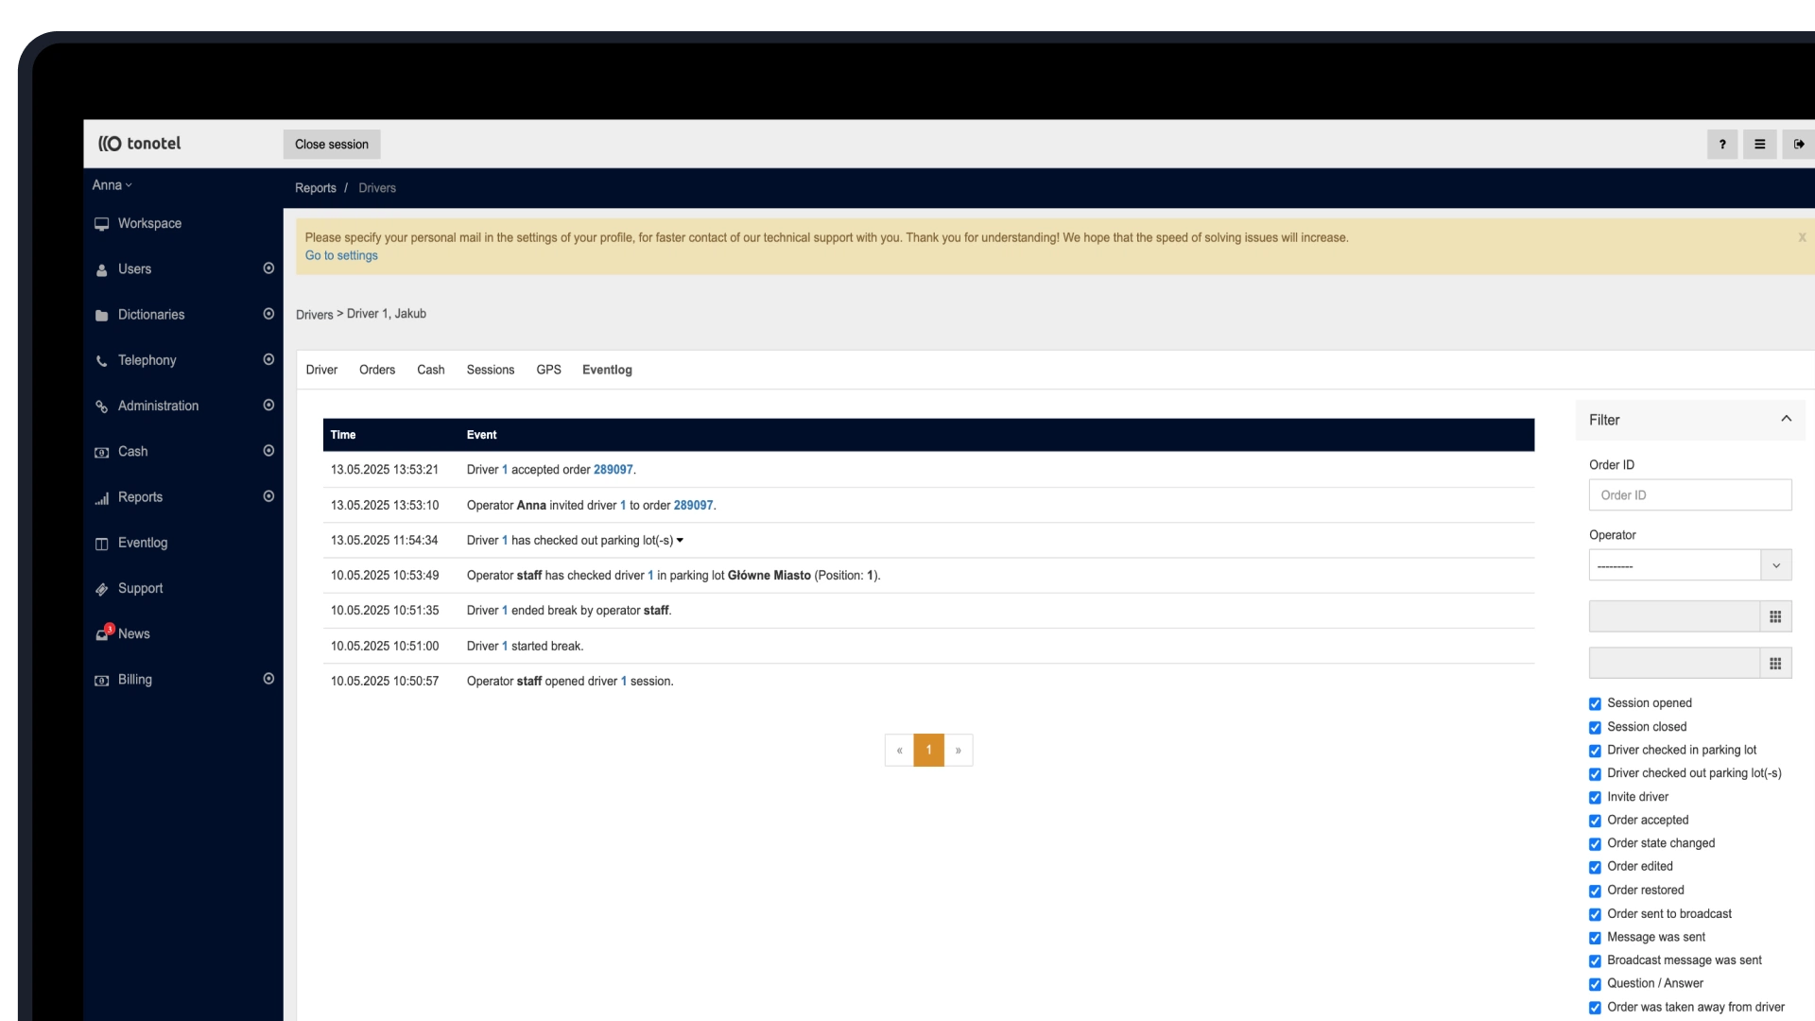
Task: Follow the Go to settings link
Action: pos(341,255)
